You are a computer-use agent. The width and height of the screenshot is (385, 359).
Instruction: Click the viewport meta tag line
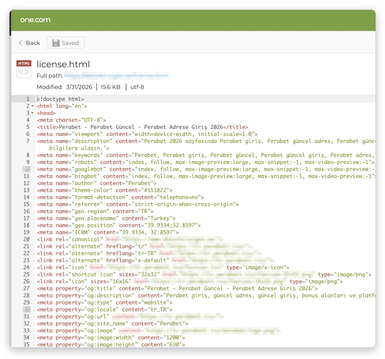[x=147, y=134]
